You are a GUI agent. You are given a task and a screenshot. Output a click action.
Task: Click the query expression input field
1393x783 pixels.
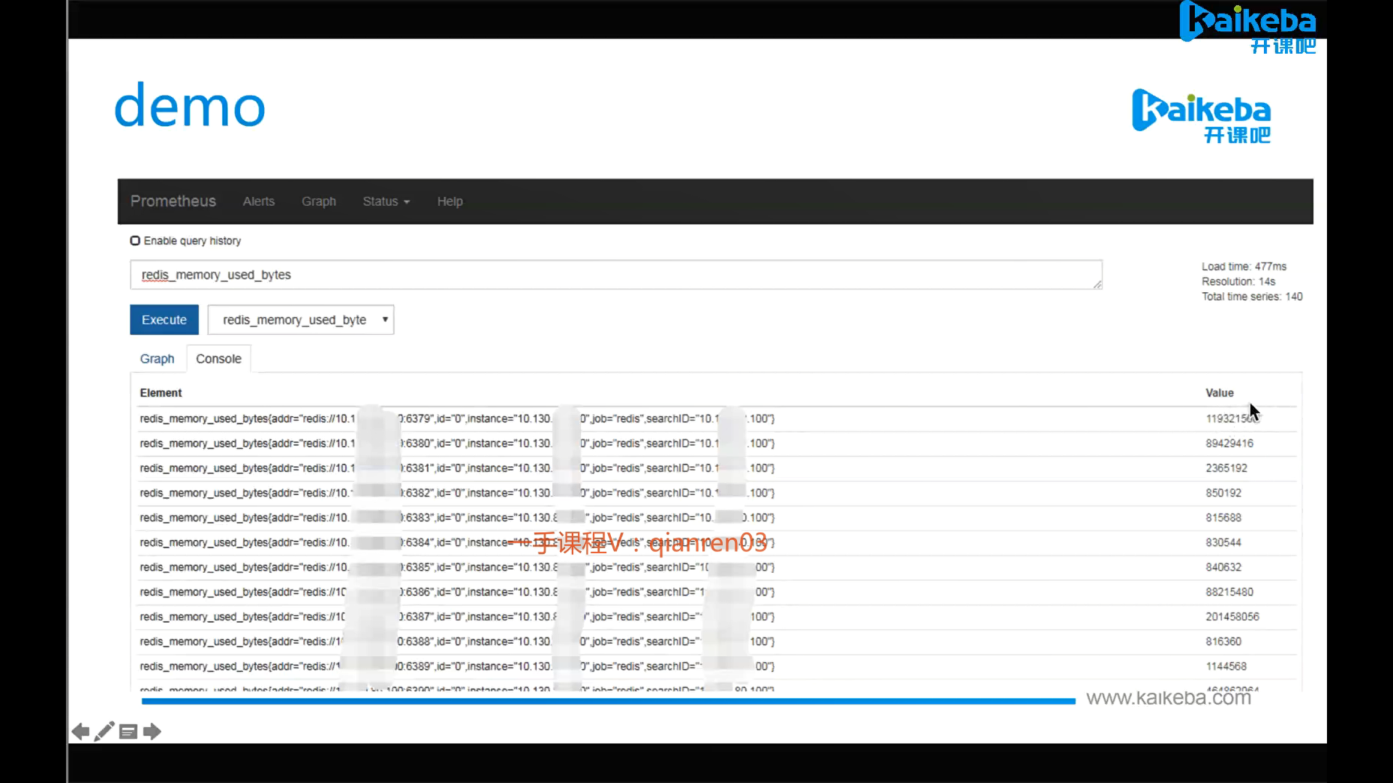pyautogui.click(x=615, y=275)
